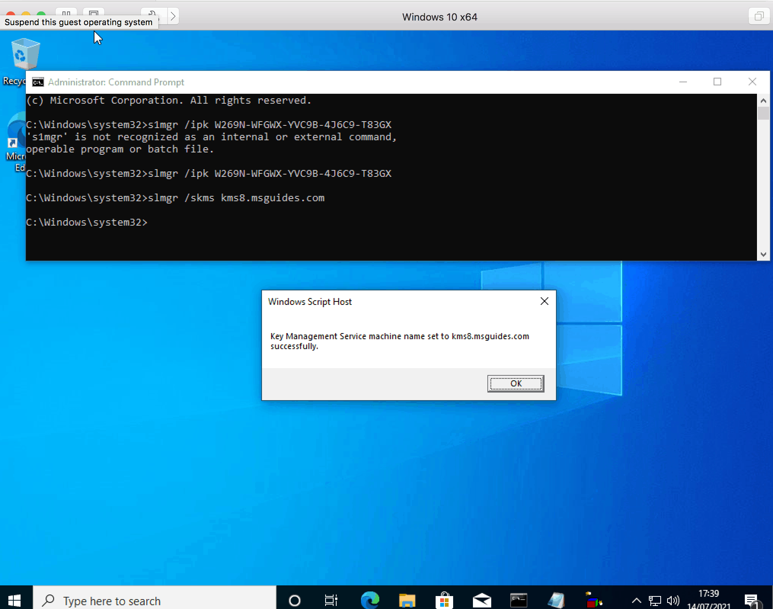Image resolution: width=773 pixels, height=609 pixels.
Task: Click the VMware suspend guest toolbar button
Action: pyautogui.click(x=66, y=12)
